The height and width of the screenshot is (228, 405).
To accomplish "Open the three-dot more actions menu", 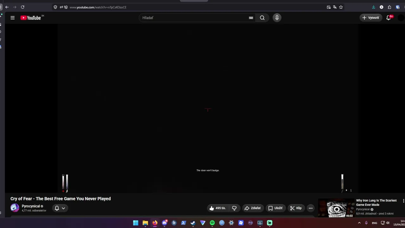I will tap(311, 208).
